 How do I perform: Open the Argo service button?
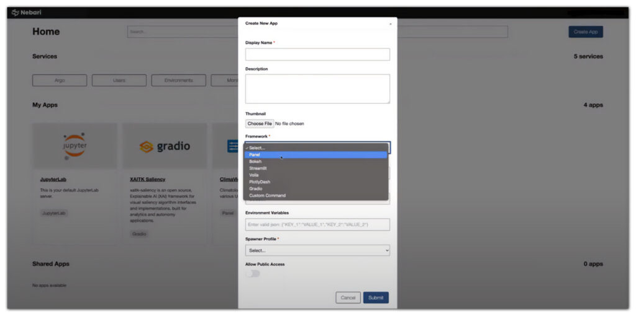pyautogui.click(x=60, y=81)
